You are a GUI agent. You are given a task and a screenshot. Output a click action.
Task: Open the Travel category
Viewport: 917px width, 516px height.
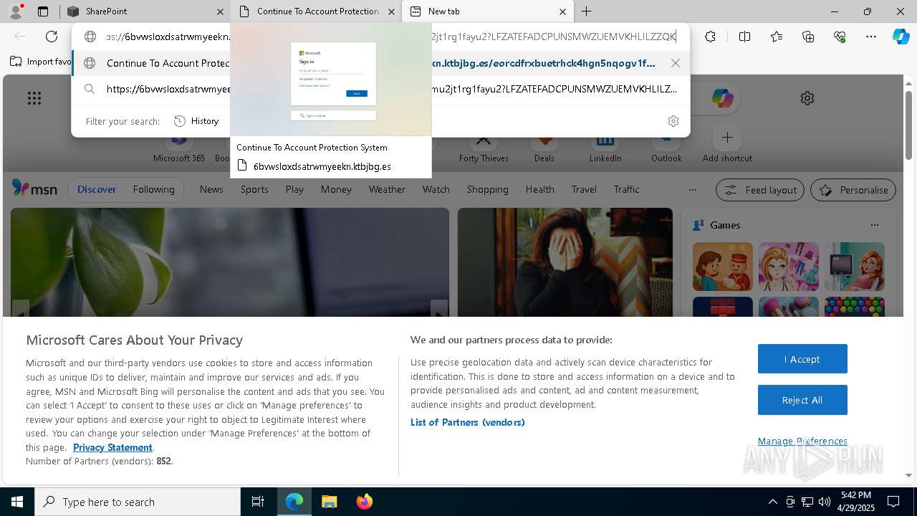[584, 189]
